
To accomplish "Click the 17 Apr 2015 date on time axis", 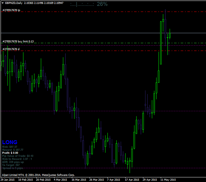I will point(132,180).
